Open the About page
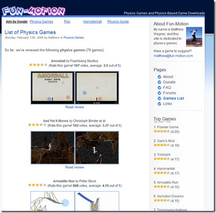The height and width of the screenshot is (213, 216). pyautogui.click(x=168, y=77)
